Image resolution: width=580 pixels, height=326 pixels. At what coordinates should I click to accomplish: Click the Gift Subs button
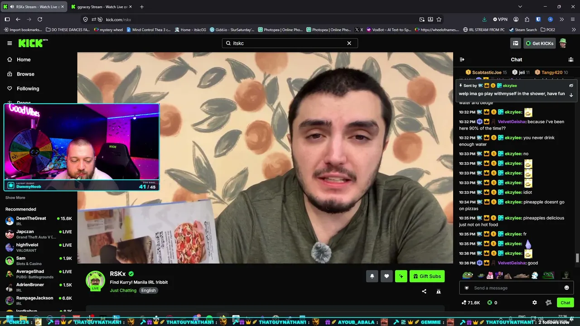(x=427, y=276)
